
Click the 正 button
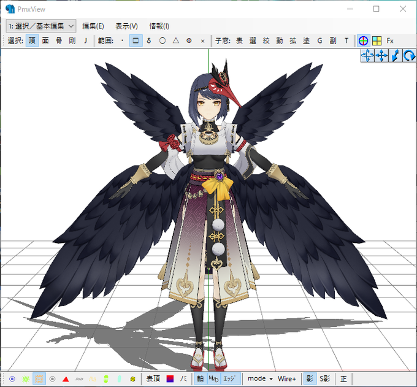(x=343, y=379)
